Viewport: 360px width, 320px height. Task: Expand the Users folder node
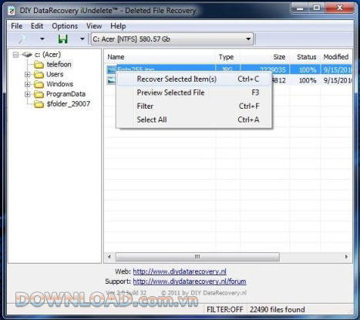click(28, 75)
